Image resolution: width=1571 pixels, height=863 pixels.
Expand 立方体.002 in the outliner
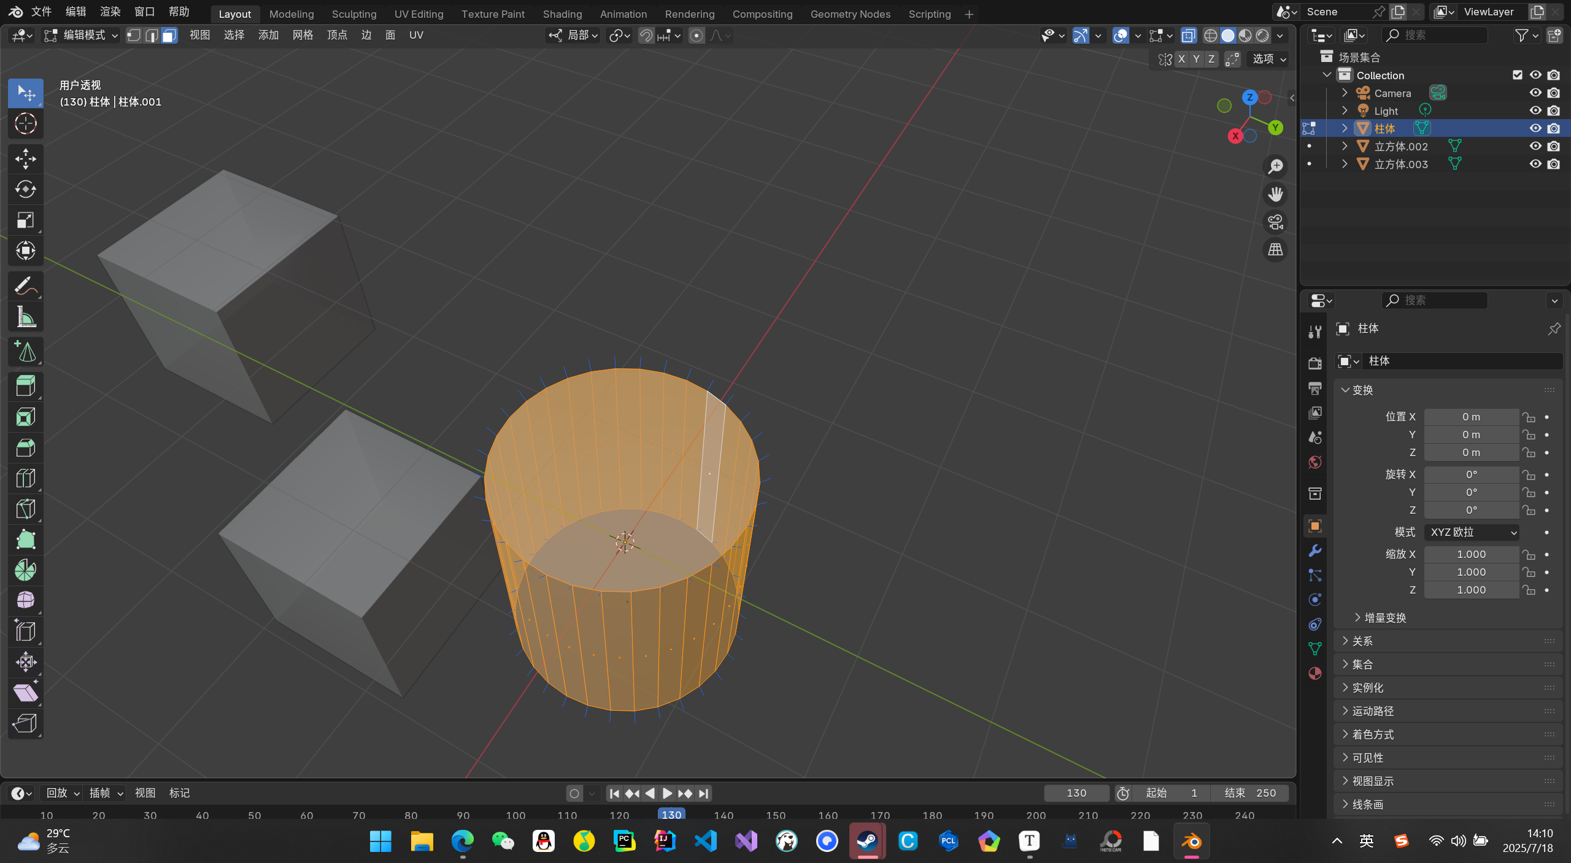point(1345,146)
